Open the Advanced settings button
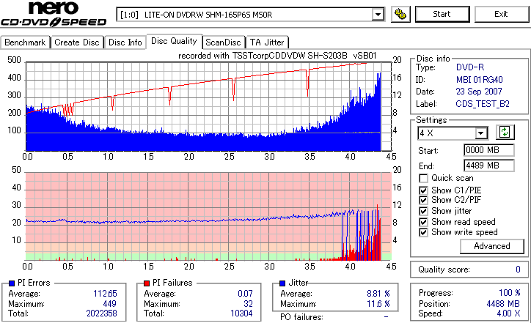 [x=491, y=246]
